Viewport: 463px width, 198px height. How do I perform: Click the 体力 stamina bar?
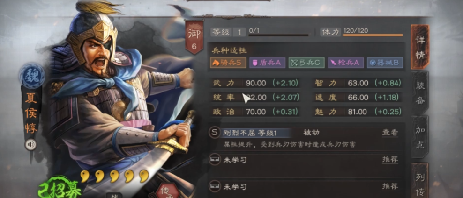(373, 35)
